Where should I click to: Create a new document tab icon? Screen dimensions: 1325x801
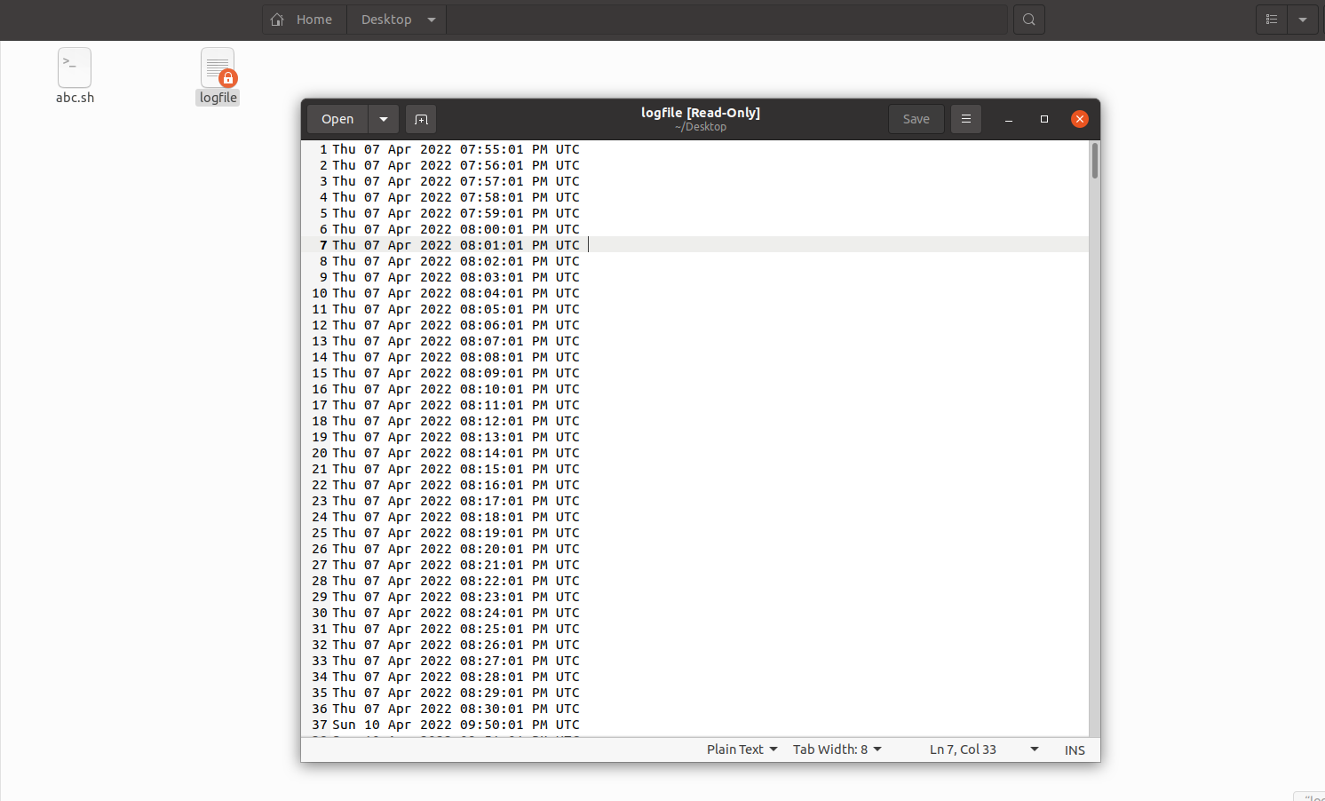(421, 119)
